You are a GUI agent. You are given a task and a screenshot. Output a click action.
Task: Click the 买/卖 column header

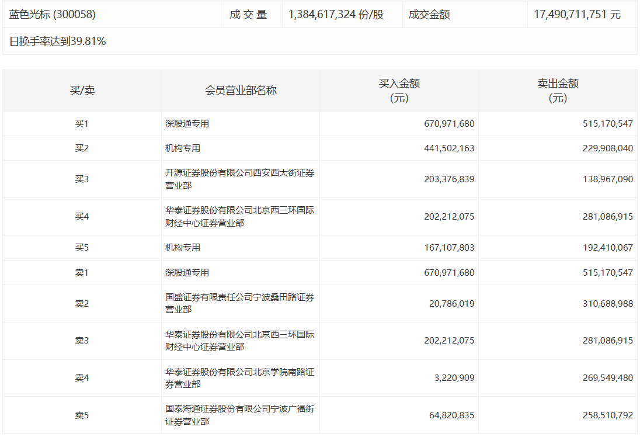pos(81,90)
